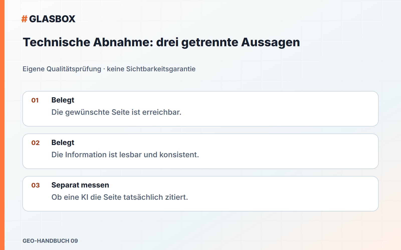Click the orange hash symbol beside GLASBOX
Screen dimensions: 401x250
pyautogui.click(x=24, y=19)
